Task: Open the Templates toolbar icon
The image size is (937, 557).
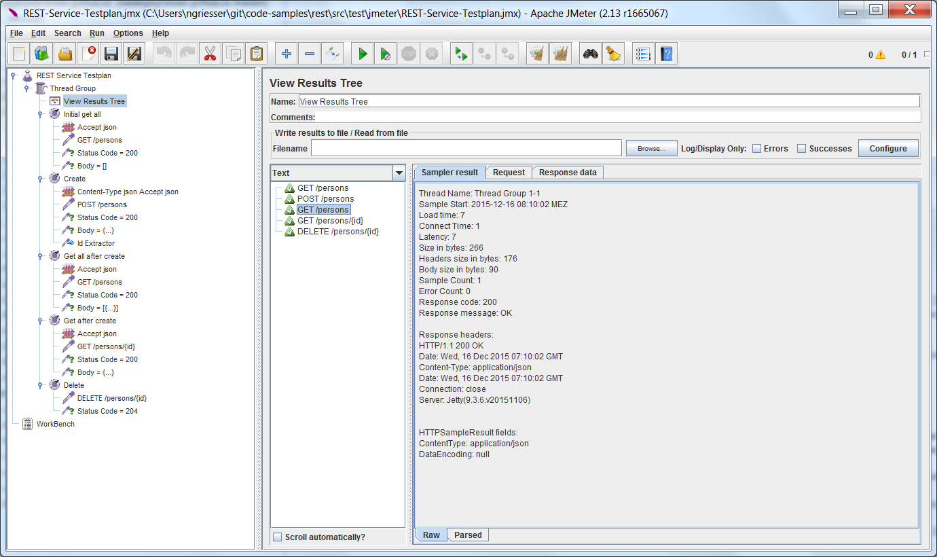Action: tap(42, 54)
